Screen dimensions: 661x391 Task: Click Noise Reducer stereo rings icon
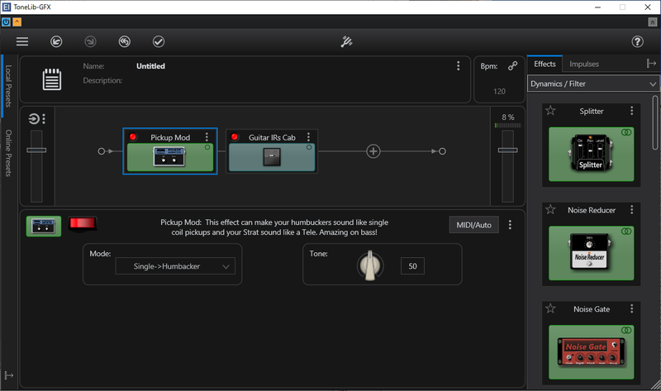click(x=626, y=231)
